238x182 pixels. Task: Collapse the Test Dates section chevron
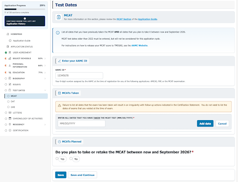tap(45, 90)
